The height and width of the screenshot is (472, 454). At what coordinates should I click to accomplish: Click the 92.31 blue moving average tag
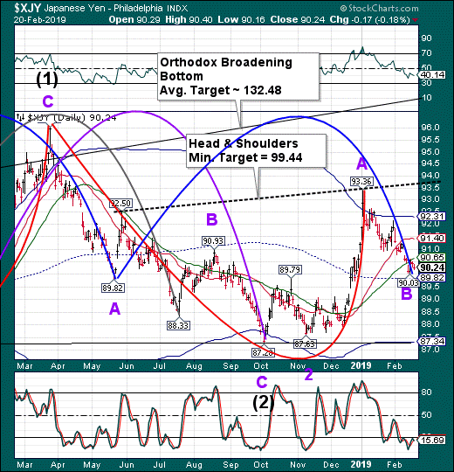pyautogui.click(x=432, y=217)
